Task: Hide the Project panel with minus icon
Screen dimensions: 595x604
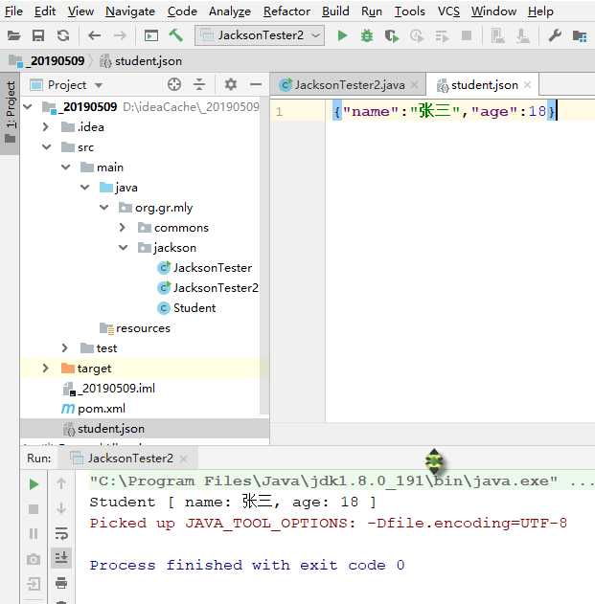Action: tap(256, 84)
